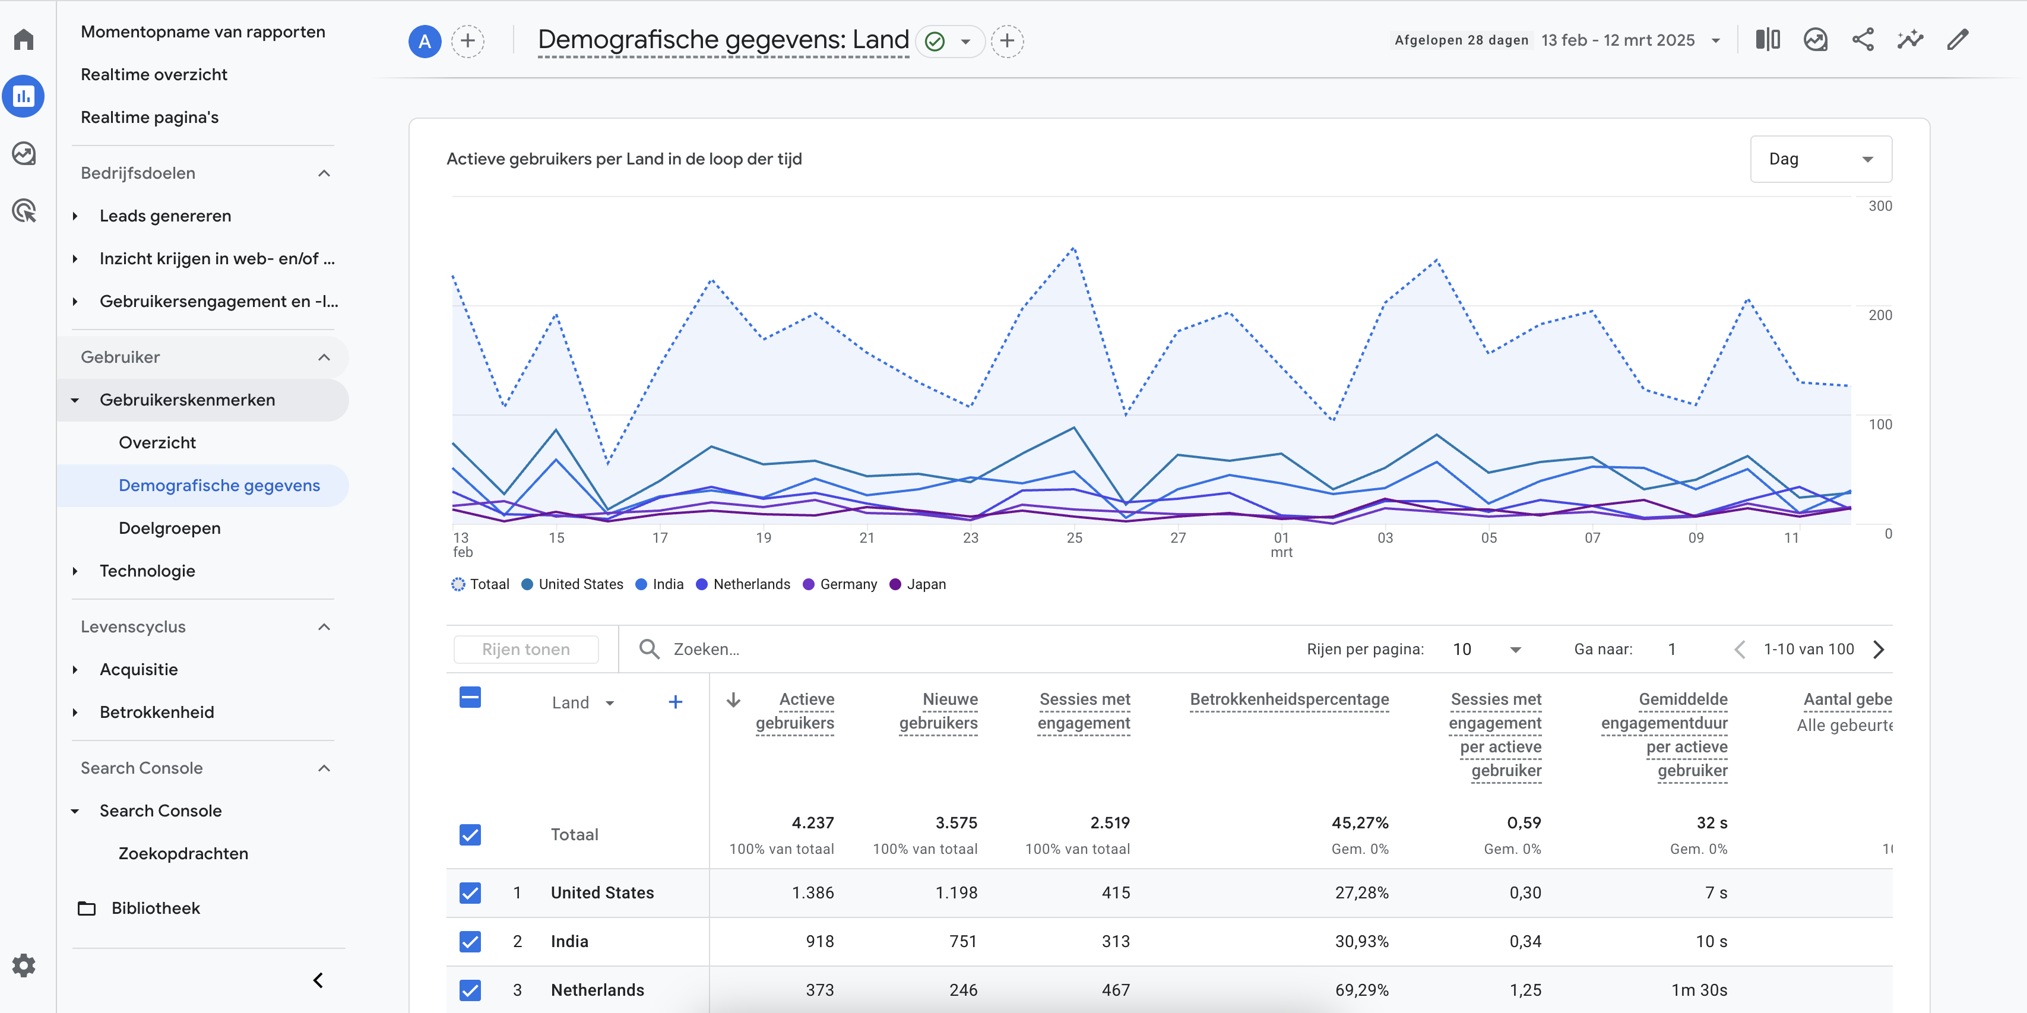Click inside the Zoeken search field
2027x1013 pixels.
[787, 648]
